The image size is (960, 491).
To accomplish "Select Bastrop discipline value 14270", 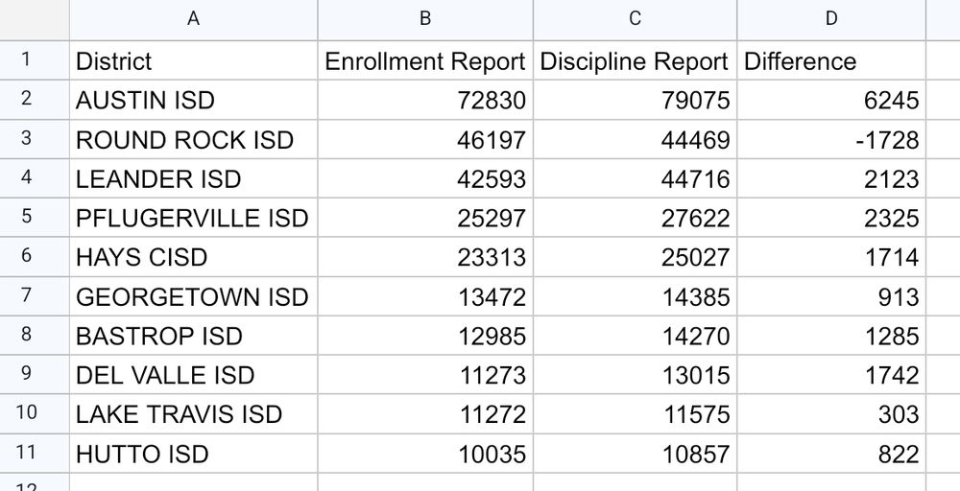I will 635,337.
